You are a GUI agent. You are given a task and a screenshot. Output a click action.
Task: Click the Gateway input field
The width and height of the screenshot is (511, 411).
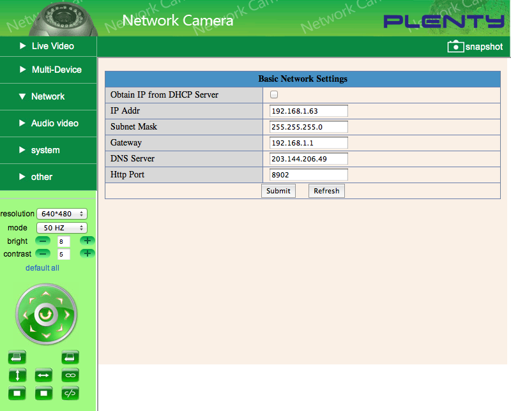[309, 143]
